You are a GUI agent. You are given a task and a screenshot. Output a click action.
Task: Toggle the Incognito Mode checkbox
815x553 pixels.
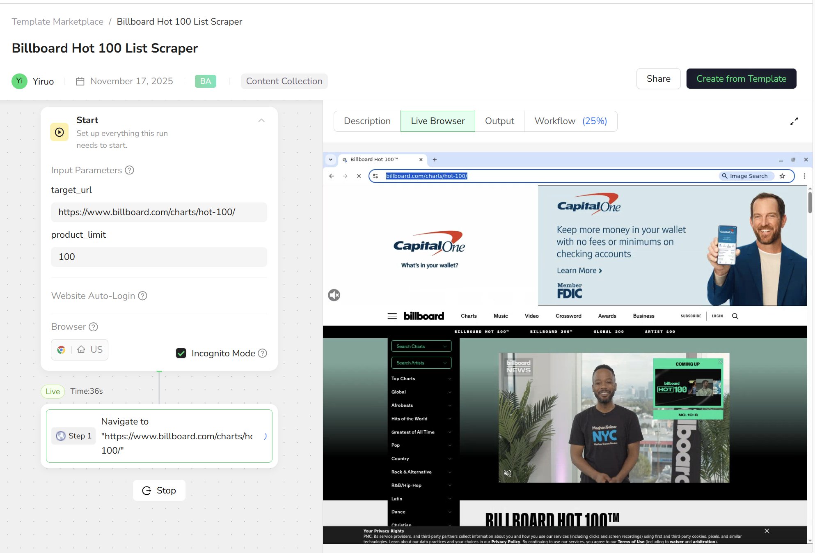pos(181,353)
